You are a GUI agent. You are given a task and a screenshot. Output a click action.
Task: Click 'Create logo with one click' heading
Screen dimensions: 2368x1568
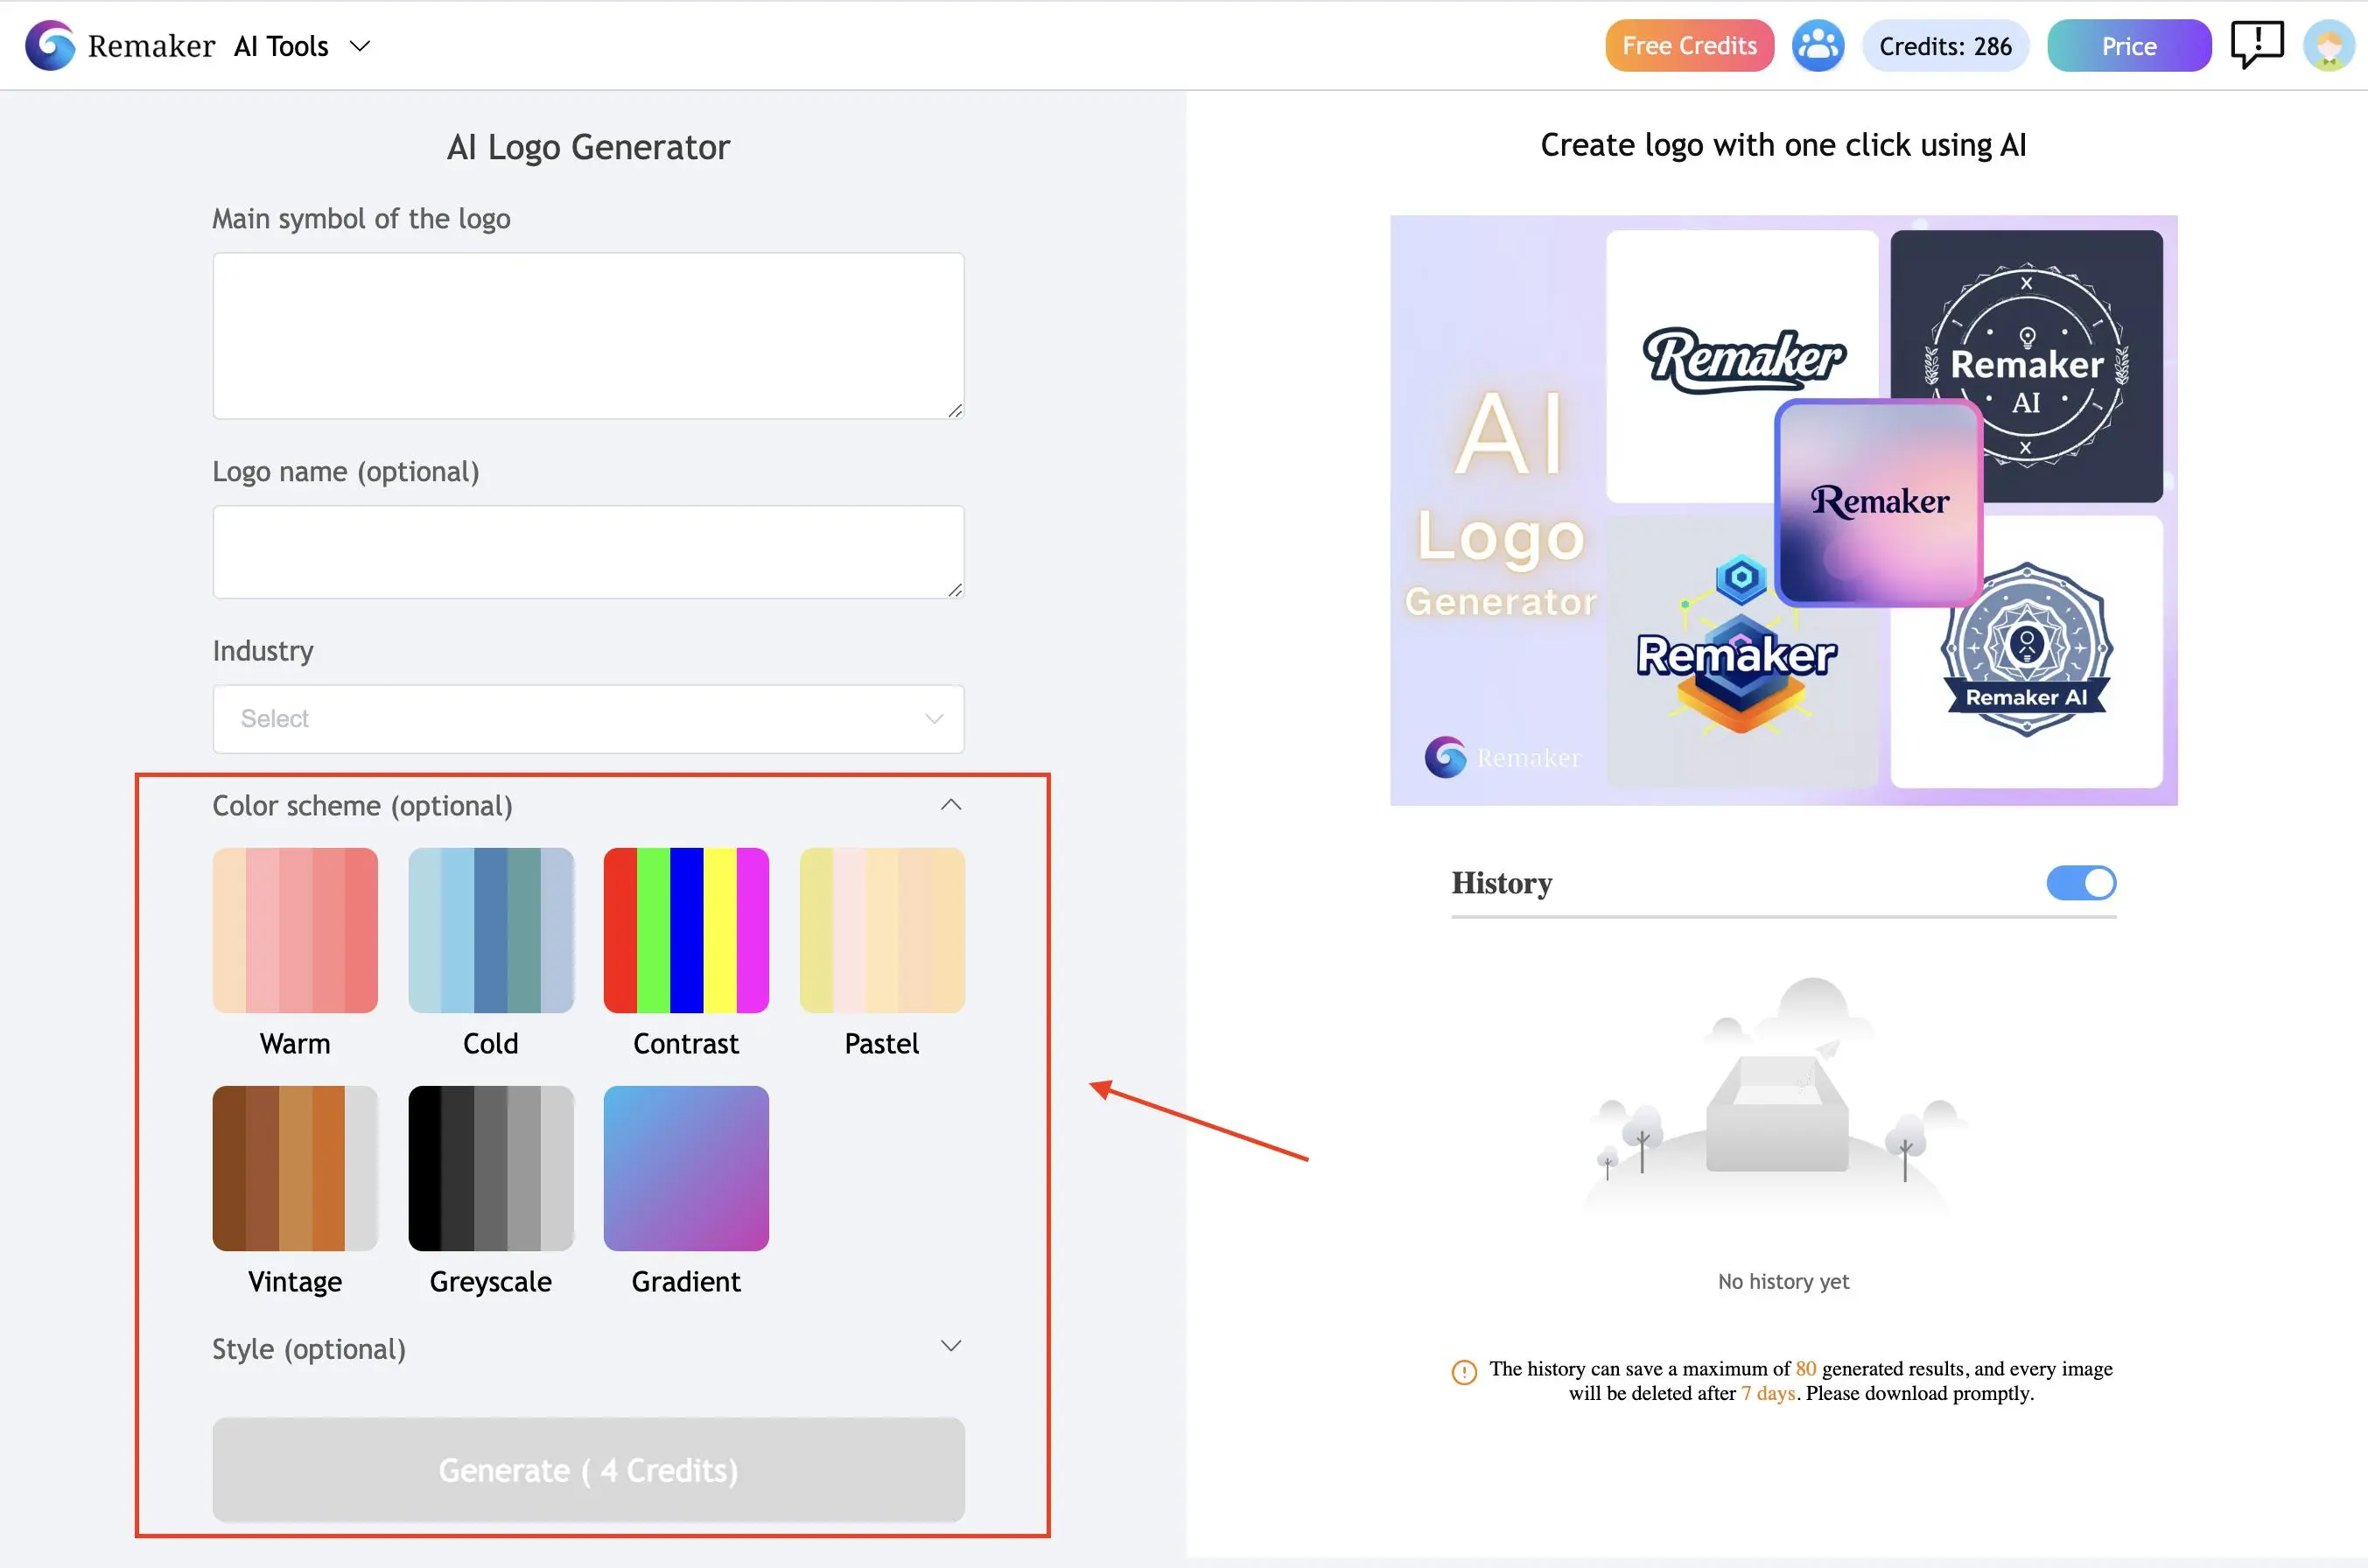1783,145
